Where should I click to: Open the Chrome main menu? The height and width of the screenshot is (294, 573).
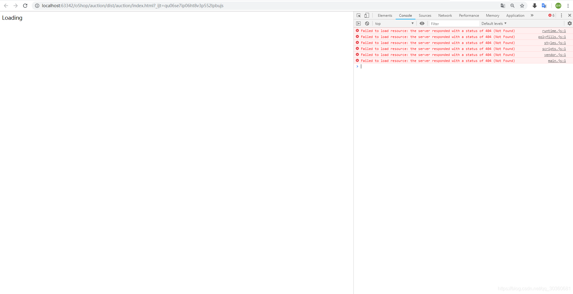pyautogui.click(x=568, y=6)
